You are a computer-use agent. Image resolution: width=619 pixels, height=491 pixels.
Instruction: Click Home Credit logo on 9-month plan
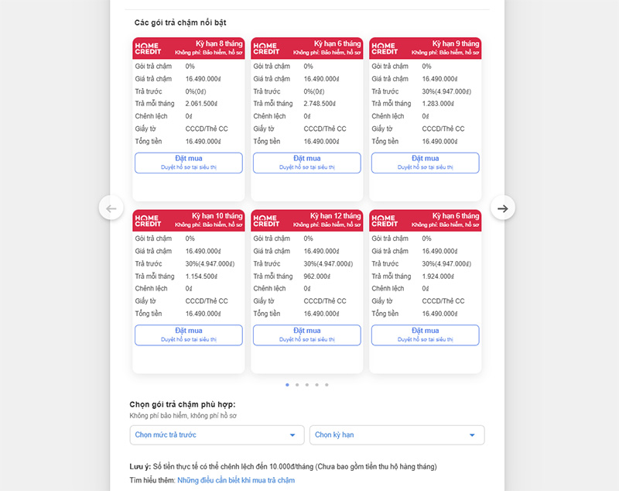point(385,49)
